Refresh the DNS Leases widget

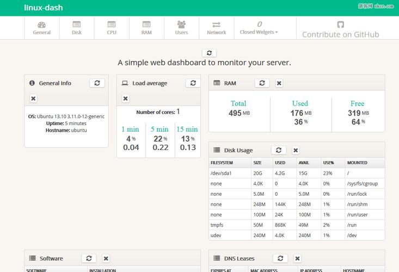280,258
